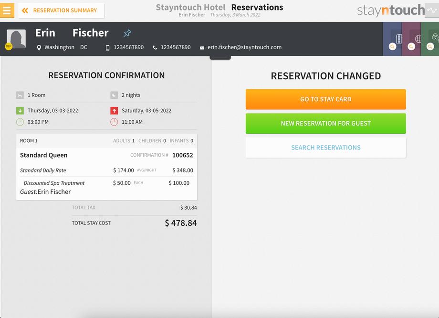The height and width of the screenshot is (318, 439).
Task: Open the group card tab
Action: [430, 39]
